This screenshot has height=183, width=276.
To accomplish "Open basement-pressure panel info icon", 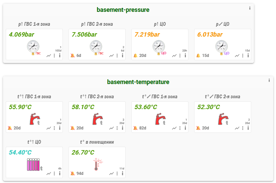I will [250, 8].
